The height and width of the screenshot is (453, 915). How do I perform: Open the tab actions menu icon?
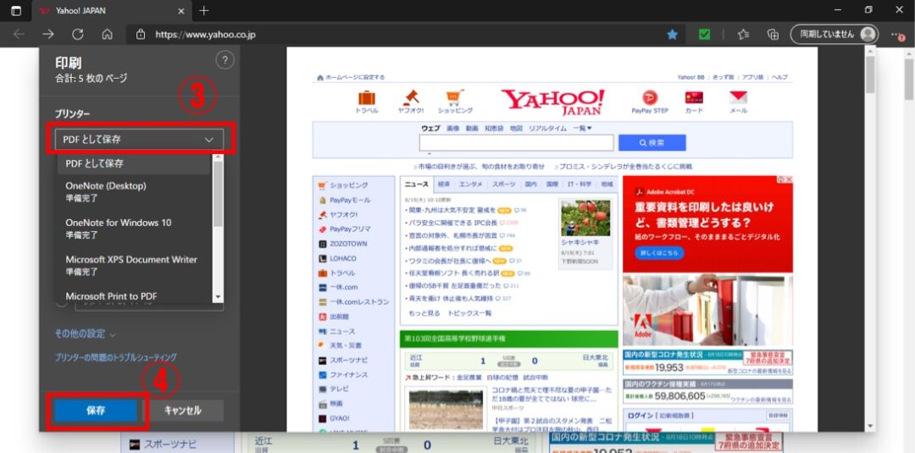(x=16, y=10)
